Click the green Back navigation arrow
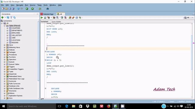 (27, 9)
